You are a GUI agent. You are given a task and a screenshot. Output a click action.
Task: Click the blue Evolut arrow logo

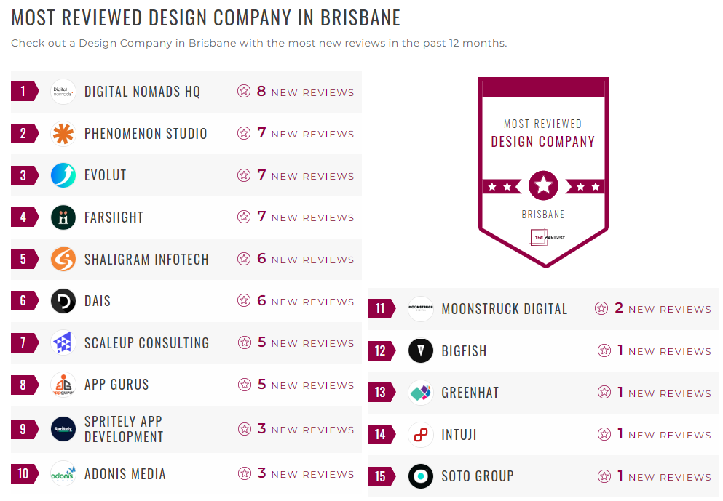[x=63, y=175]
